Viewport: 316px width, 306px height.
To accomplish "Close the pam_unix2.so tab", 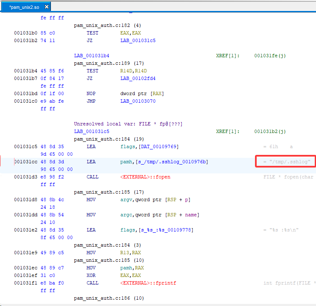I will 46,7.
